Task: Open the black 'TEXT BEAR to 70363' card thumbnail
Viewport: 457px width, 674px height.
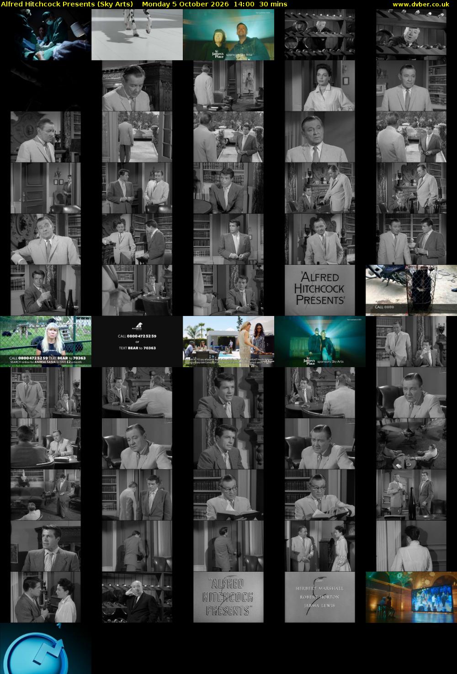Action: pos(137,342)
